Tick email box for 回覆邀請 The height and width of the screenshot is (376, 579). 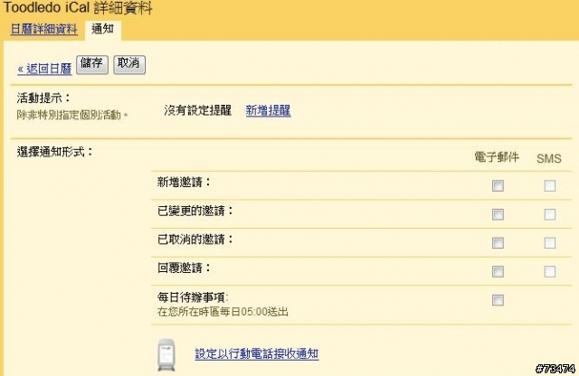(498, 271)
